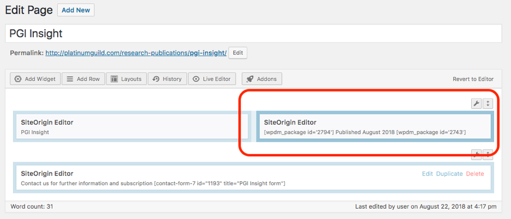Click Revert to Editor
The height and width of the screenshot is (219, 511).
tap(473, 79)
